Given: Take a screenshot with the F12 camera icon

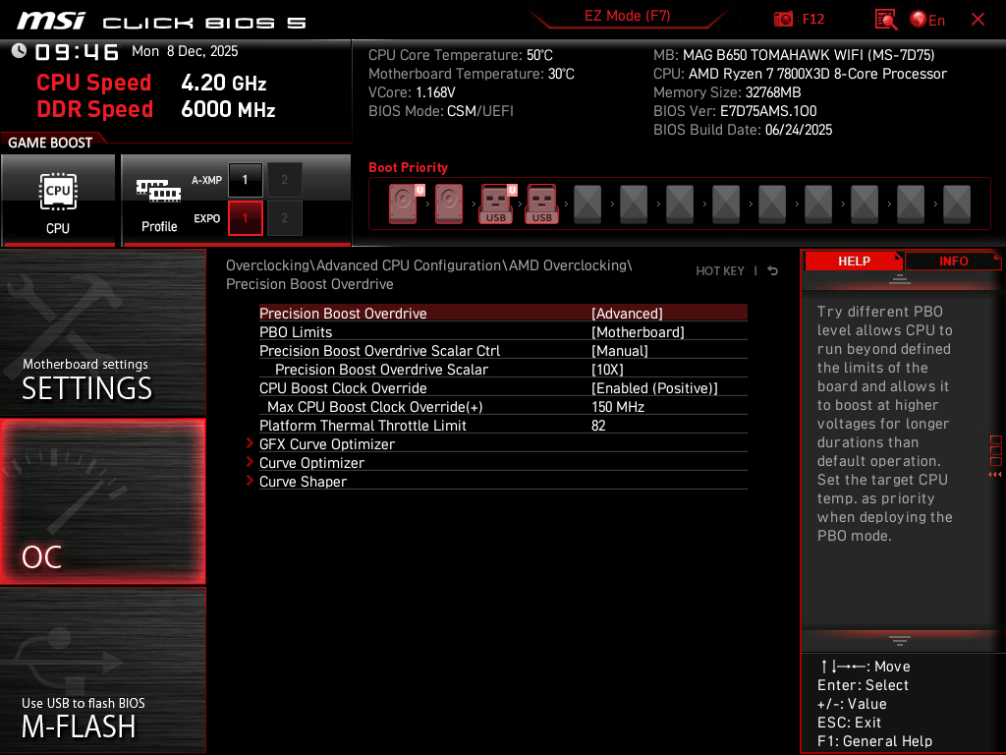Looking at the screenshot, I should point(783,20).
